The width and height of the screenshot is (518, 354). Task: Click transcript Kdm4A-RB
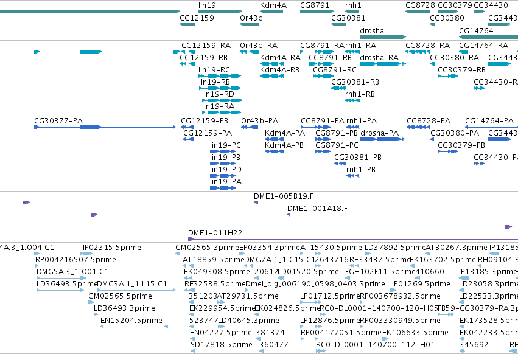coord(271,76)
